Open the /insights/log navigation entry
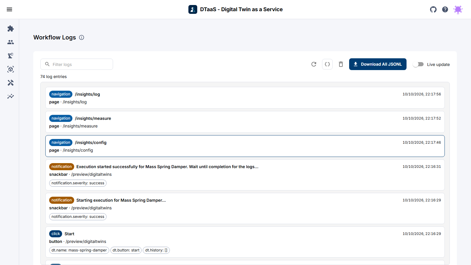The width and height of the screenshot is (471, 265). (245, 98)
